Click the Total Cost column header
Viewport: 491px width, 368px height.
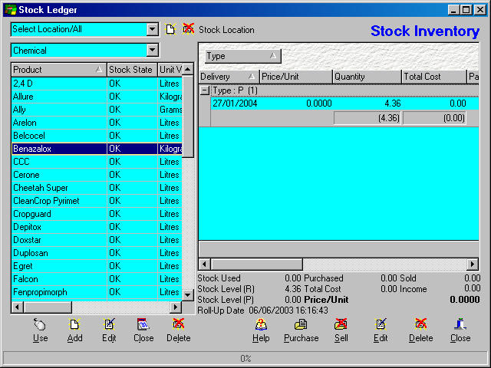(434, 77)
